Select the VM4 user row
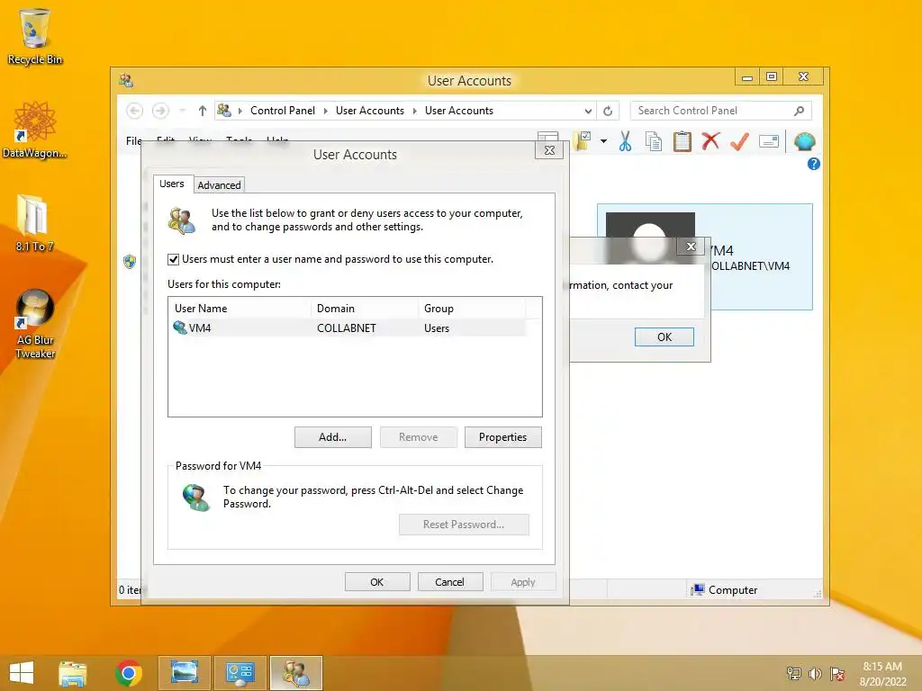The image size is (922, 691). pos(347,328)
